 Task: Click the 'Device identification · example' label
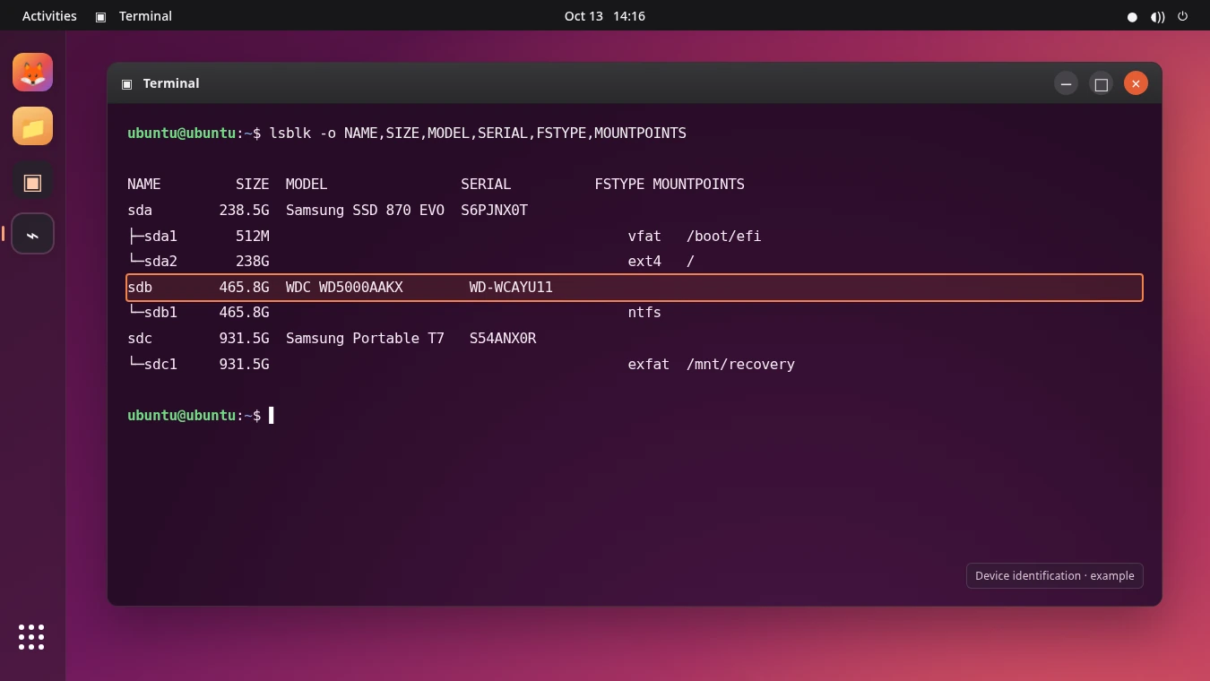(1055, 575)
